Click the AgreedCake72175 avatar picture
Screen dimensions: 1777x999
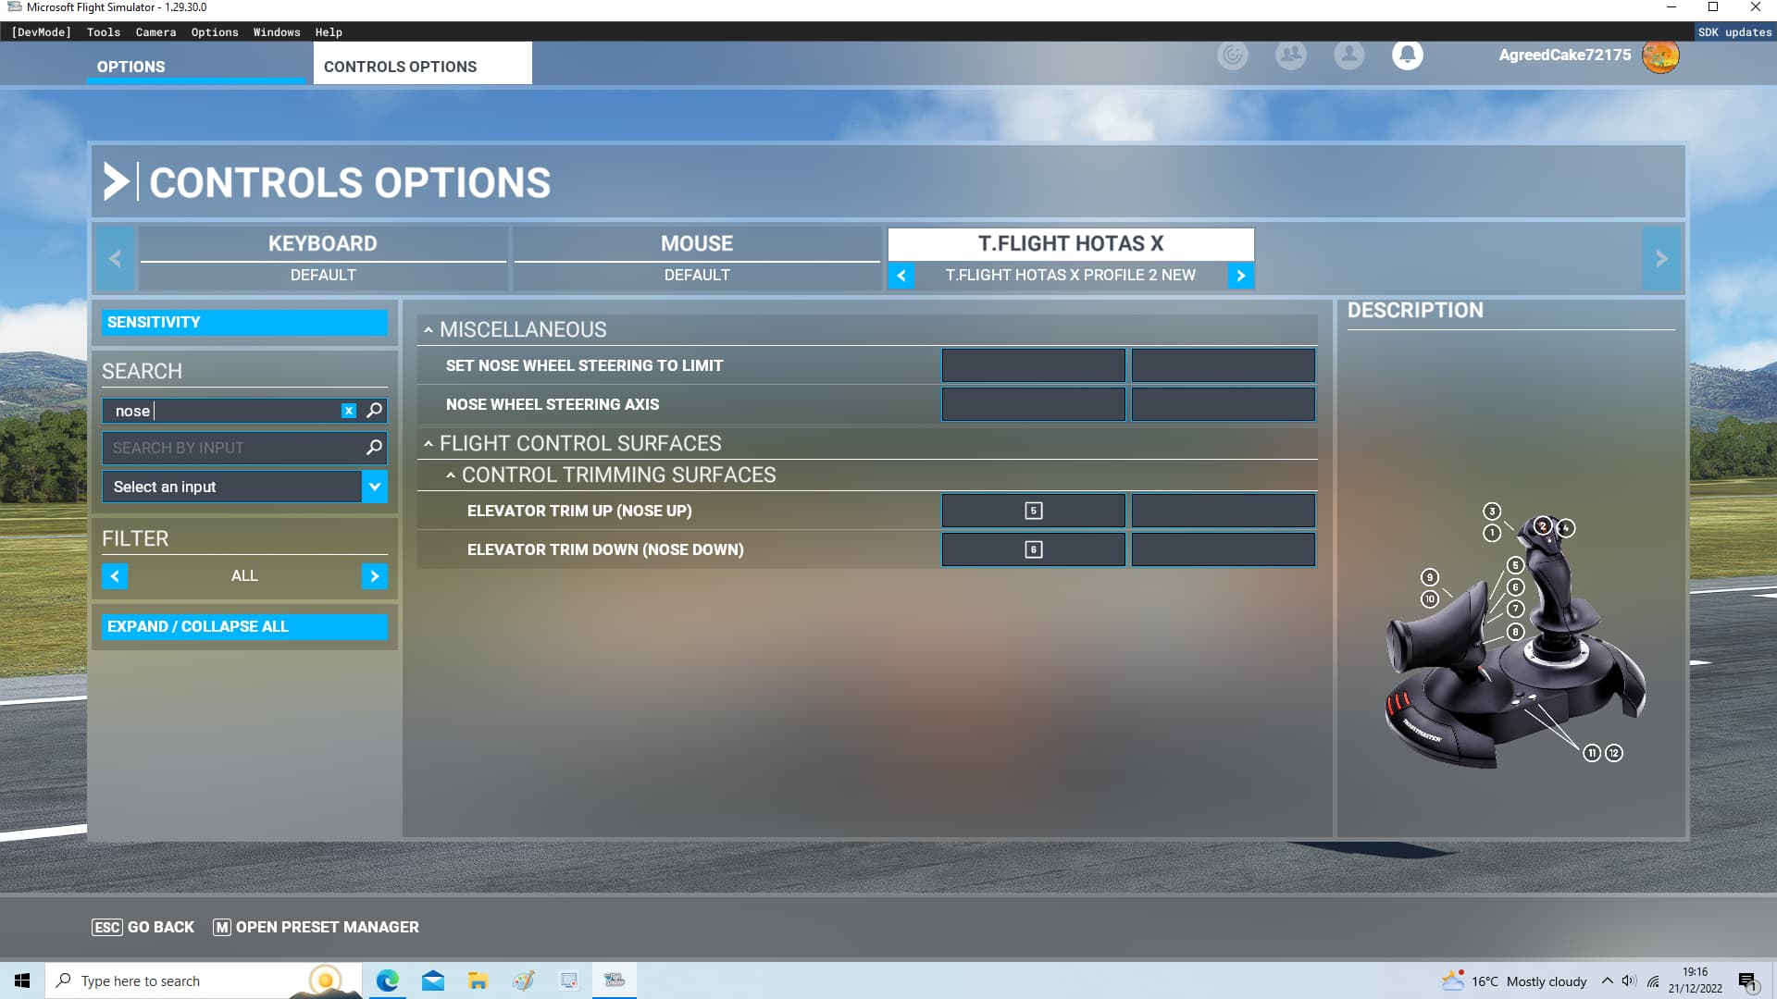pyautogui.click(x=1659, y=55)
